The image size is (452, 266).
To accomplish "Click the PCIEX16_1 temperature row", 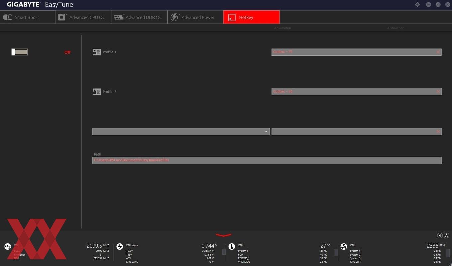I will 282,258.
